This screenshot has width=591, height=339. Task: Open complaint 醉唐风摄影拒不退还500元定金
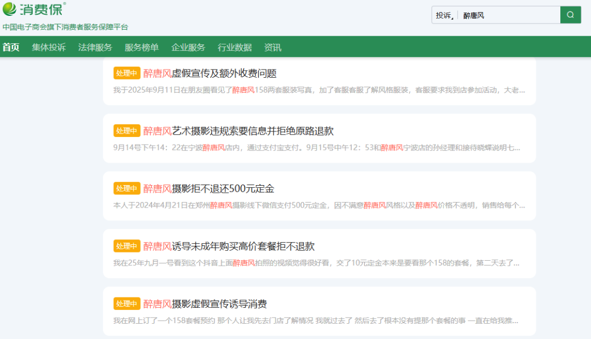pyautogui.click(x=209, y=188)
